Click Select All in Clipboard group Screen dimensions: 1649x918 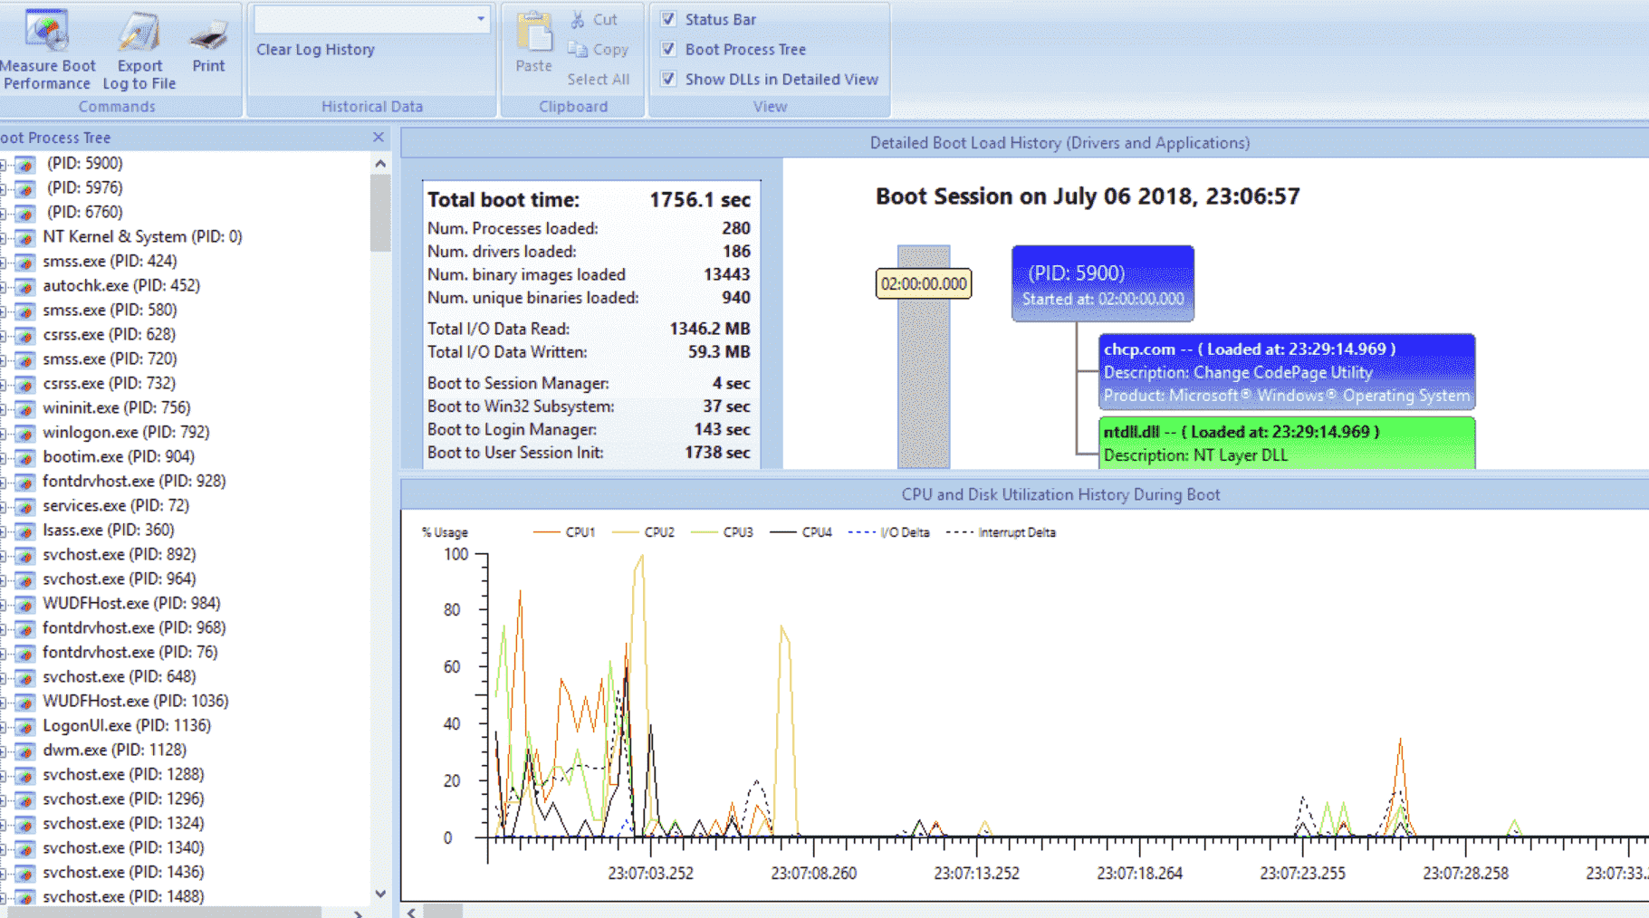tap(598, 80)
